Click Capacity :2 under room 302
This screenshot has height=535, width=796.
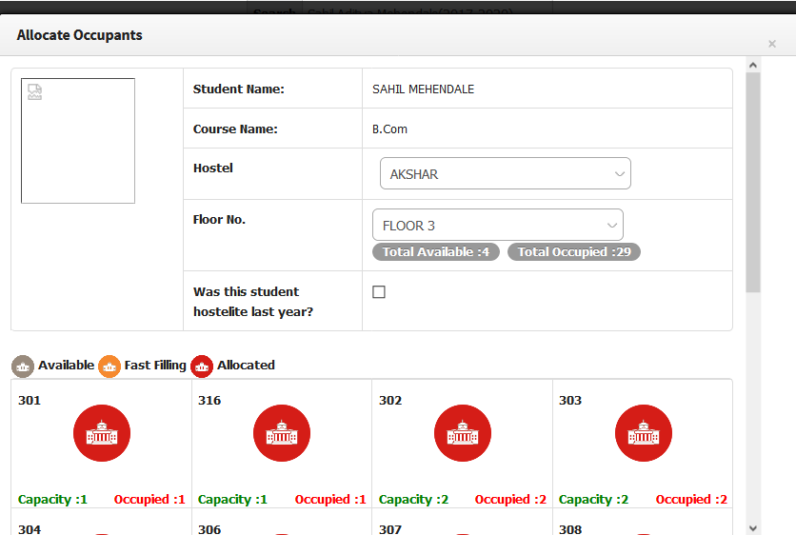(x=414, y=500)
